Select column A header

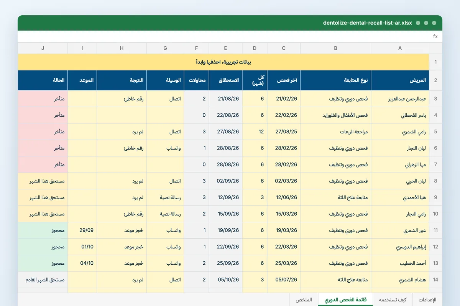coord(400,48)
